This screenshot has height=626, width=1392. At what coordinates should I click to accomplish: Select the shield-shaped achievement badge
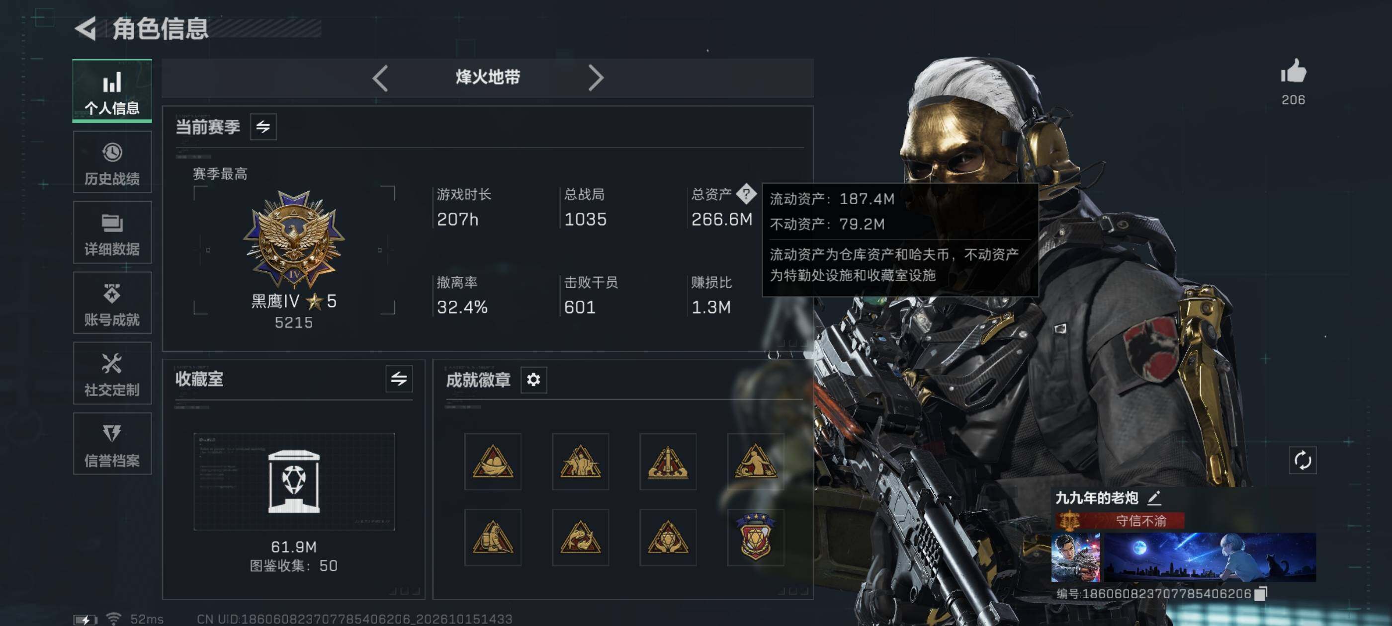point(756,537)
